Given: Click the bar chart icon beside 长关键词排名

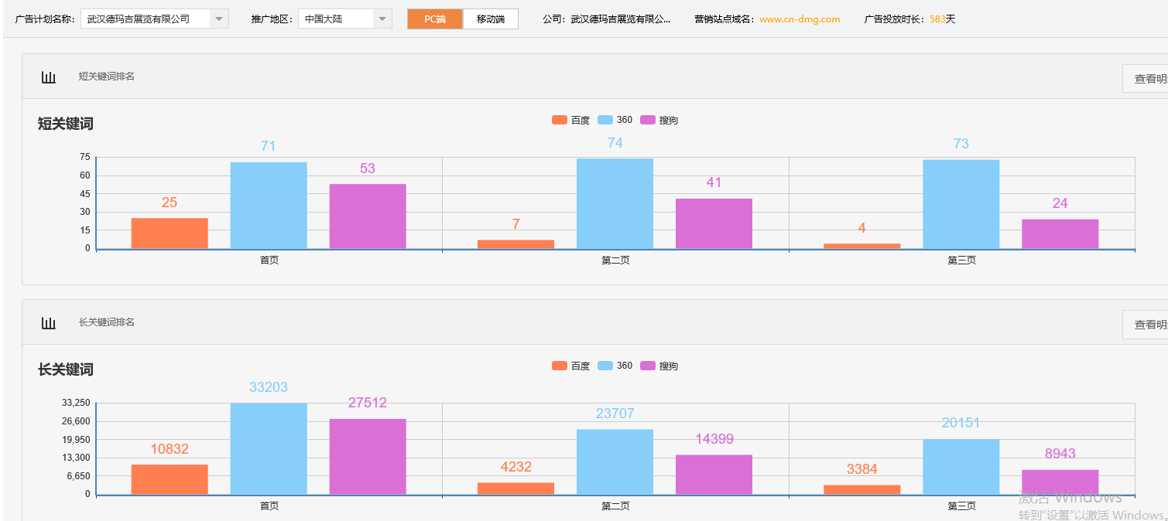Looking at the screenshot, I should [49, 322].
